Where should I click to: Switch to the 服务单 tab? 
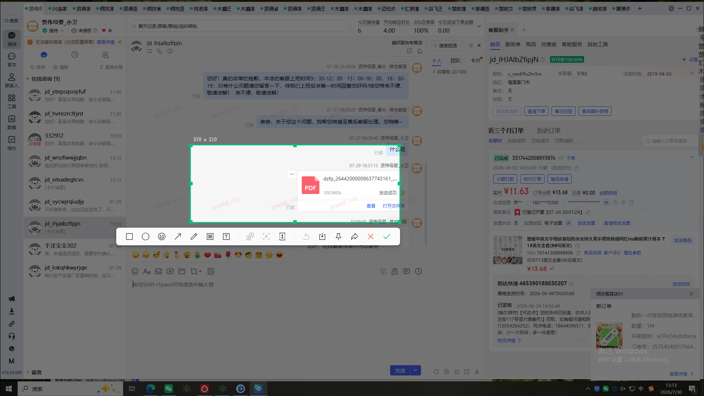click(513, 44)
